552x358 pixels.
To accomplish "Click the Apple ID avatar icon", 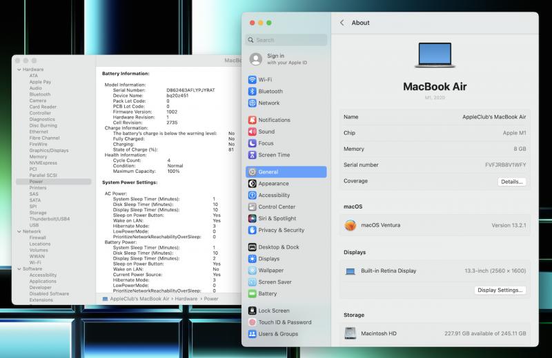I will coord(256,59).
